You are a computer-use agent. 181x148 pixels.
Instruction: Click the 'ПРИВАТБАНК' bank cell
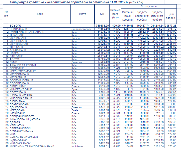pos(40,29)
